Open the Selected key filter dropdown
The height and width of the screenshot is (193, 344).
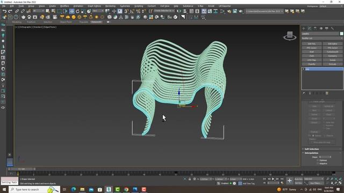click(x=314, y=179)
